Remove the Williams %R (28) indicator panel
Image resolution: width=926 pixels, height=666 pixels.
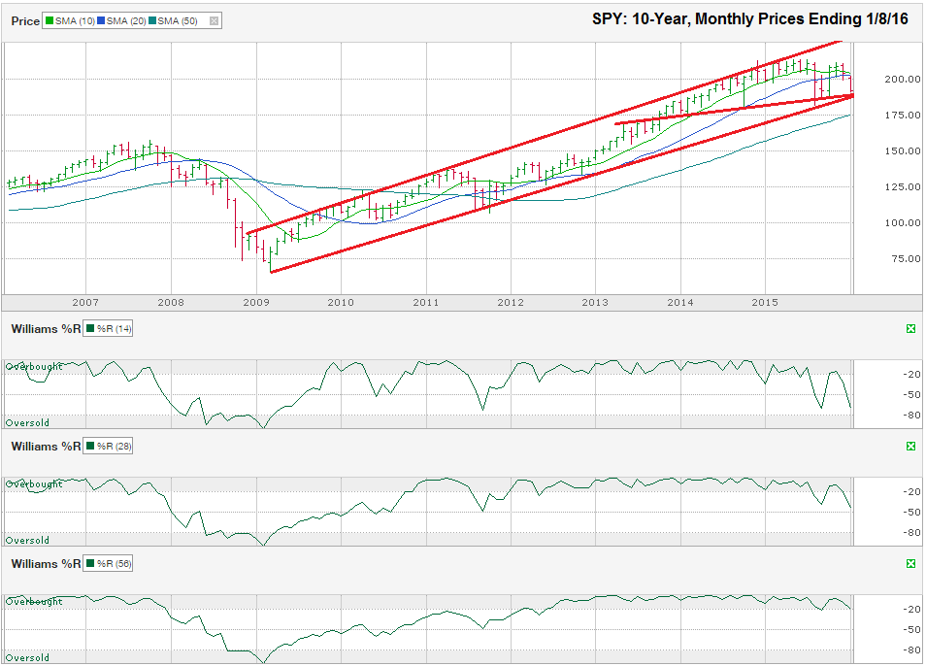[910, 447]
